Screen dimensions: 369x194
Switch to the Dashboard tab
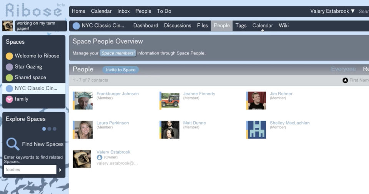click(146, 25)
